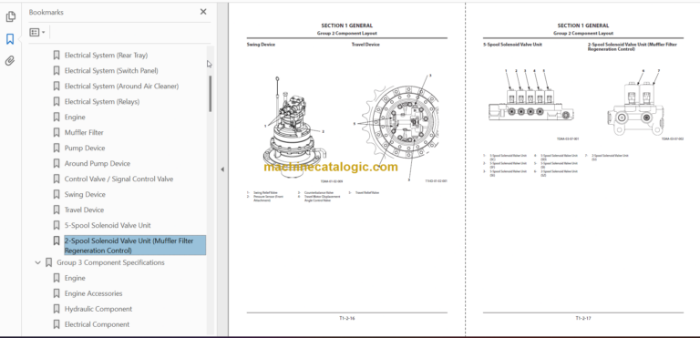Image resolution: width=700 pixels, height=338 pixels.
Task: Click the Travel Device diagram image
Action: pos(402,128)
